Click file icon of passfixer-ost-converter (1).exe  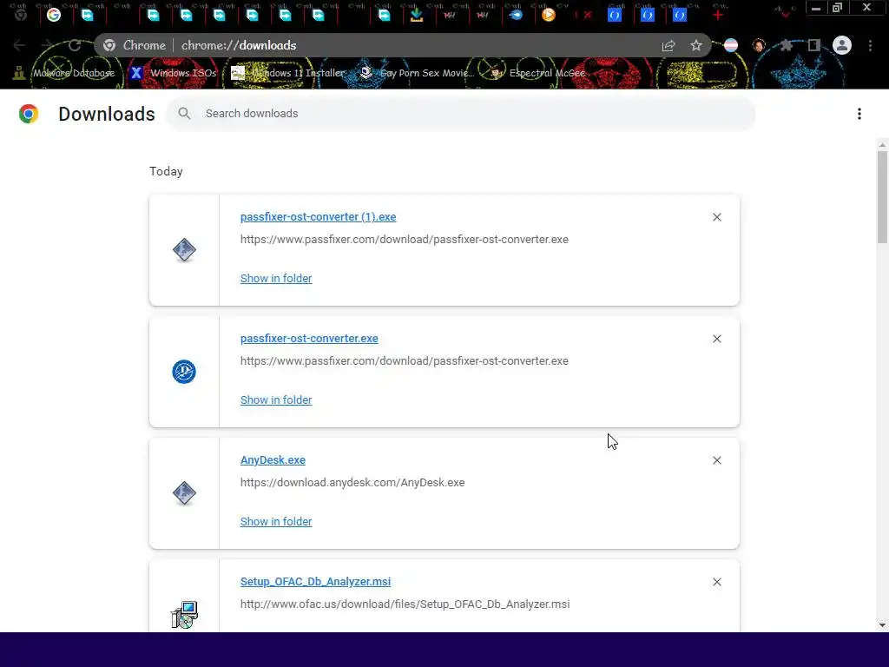184,250
